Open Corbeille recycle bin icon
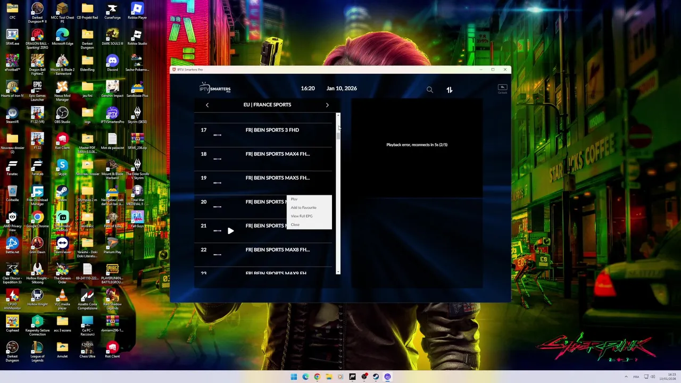Viewport: 681px width, 383px height. [x=12, y=194]
